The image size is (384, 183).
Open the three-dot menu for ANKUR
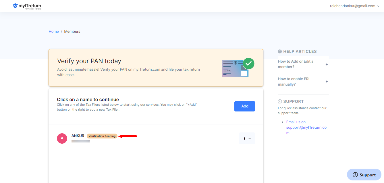pos(245,138)
